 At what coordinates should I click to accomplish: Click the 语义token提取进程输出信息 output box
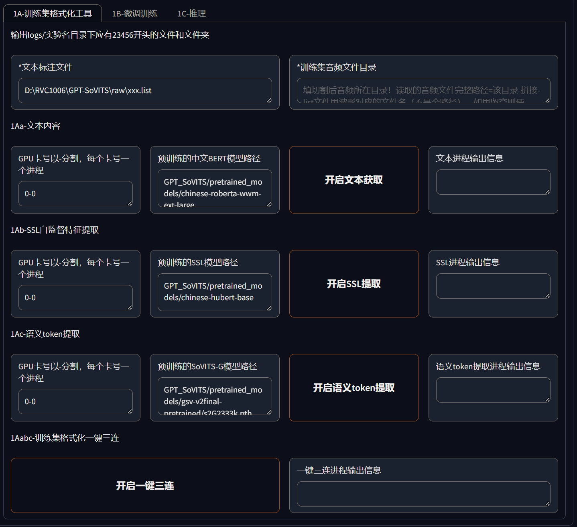[493, 390]
